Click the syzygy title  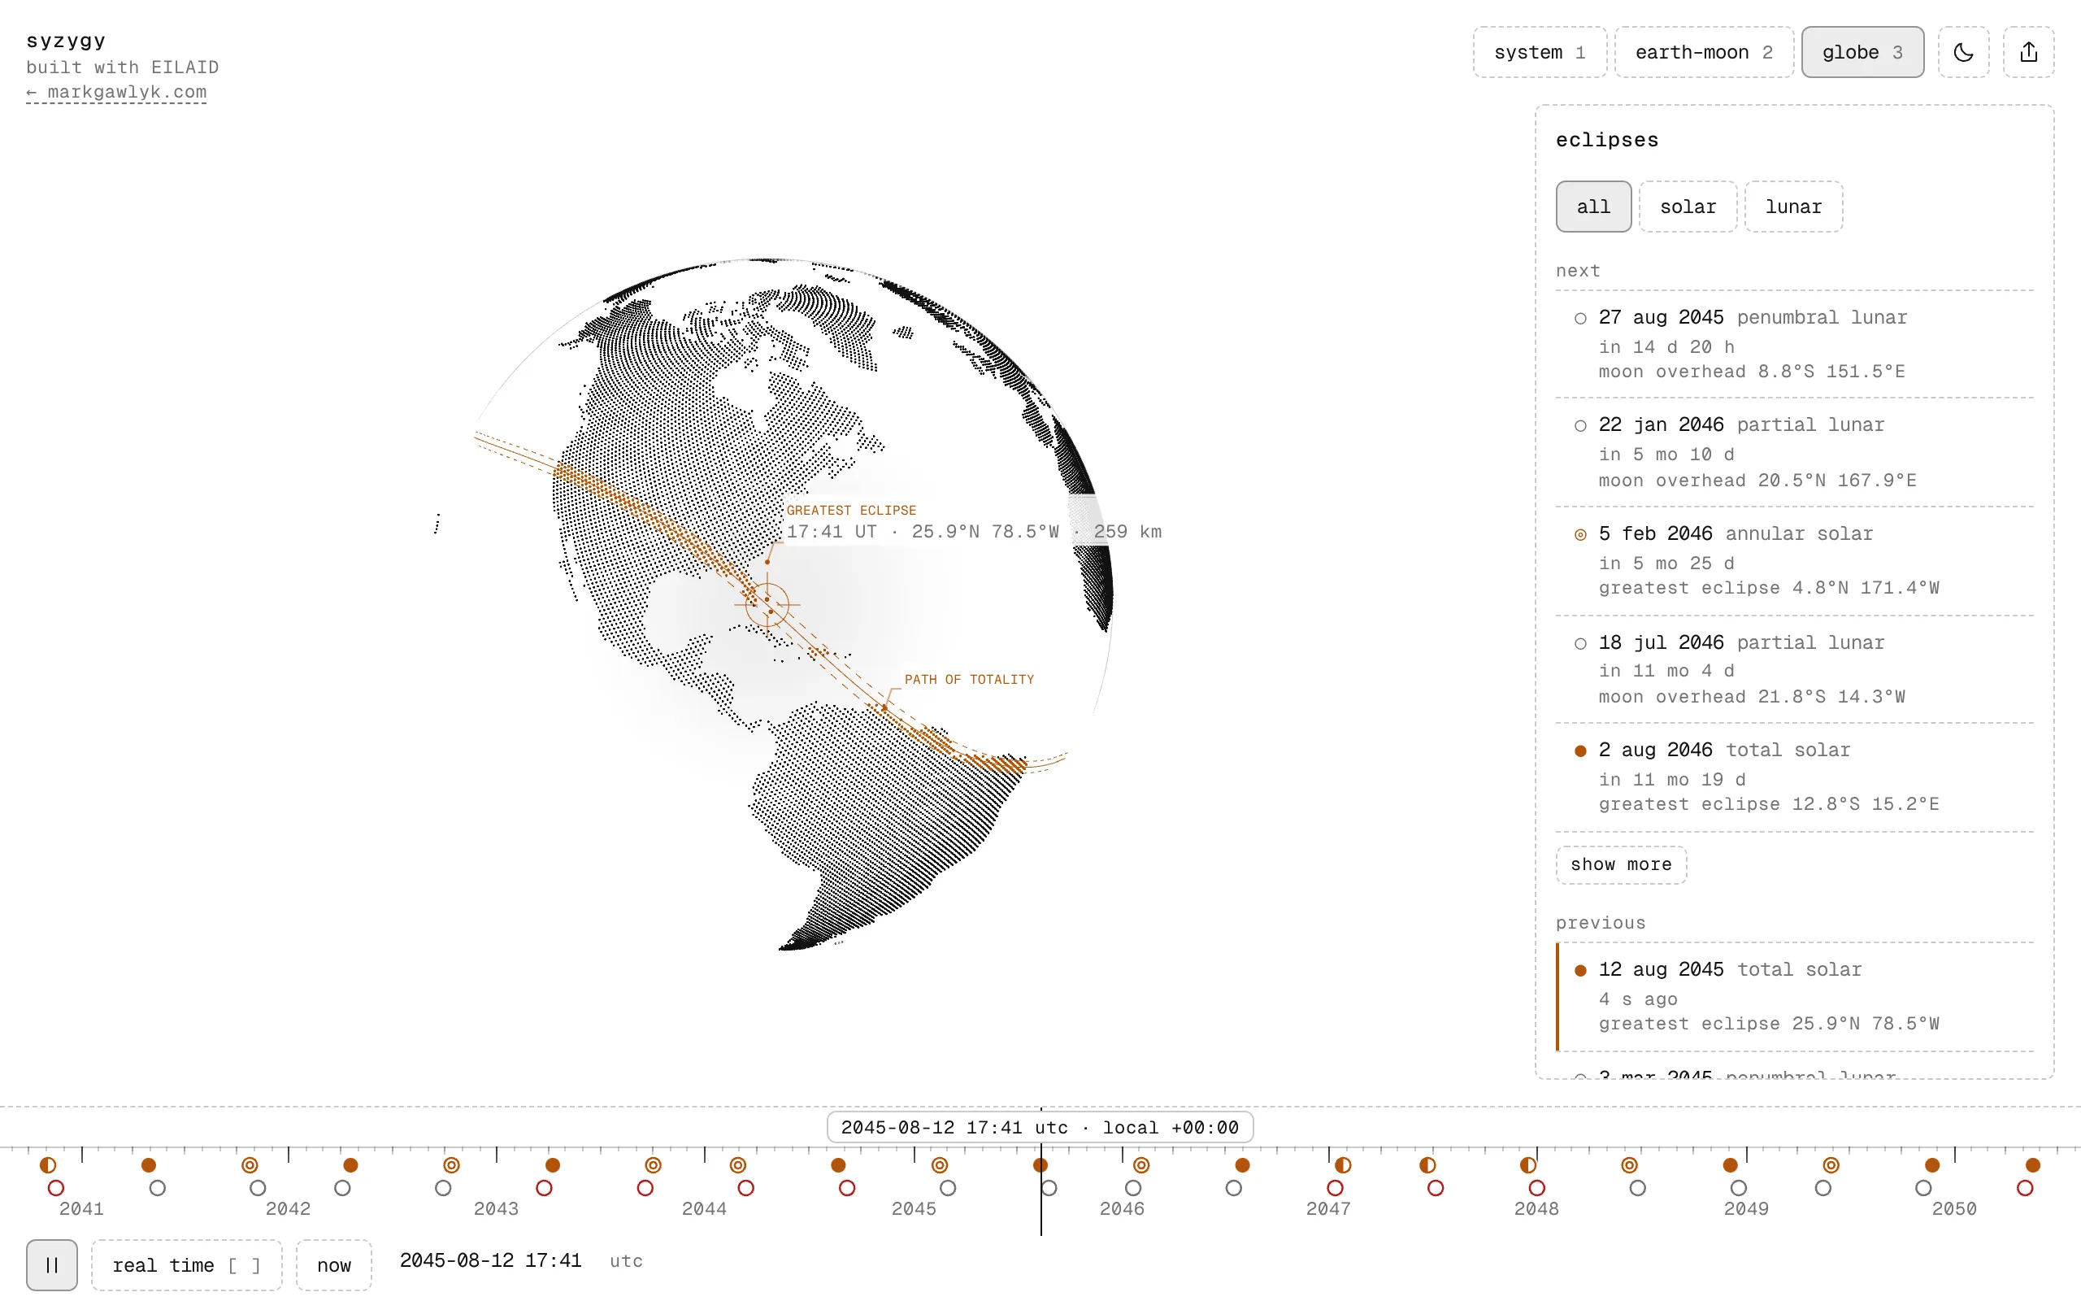click(x=66, y=41)
